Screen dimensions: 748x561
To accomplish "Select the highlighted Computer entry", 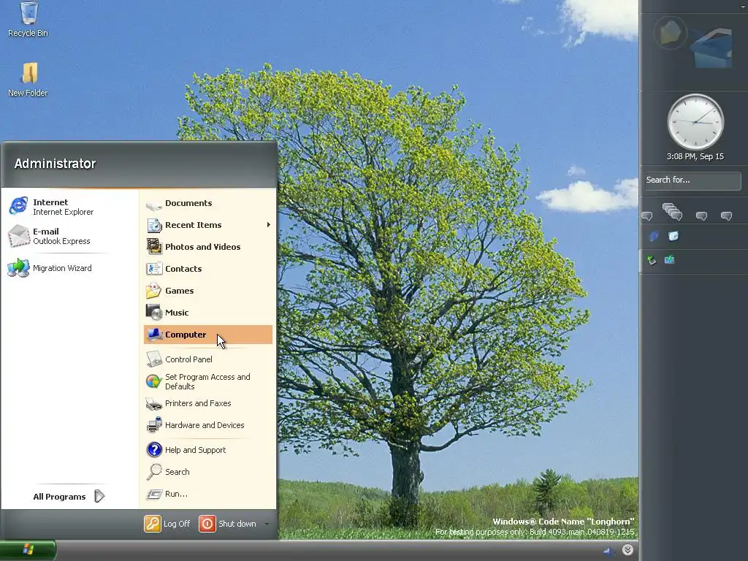I will pos(208,335).
